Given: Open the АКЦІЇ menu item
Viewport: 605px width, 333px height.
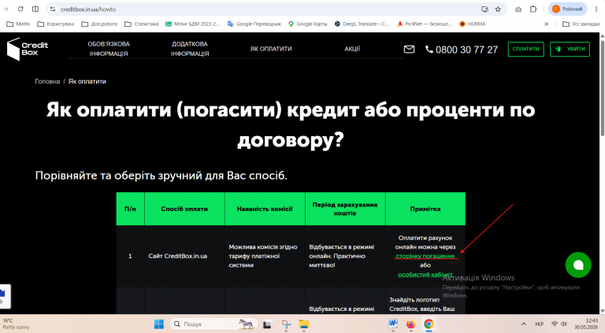Looking at the screenshot, I should [352, 49].
